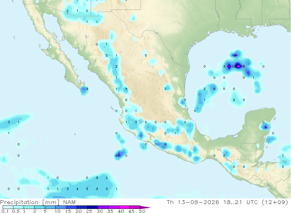Image resolution: width=291 pixels, height=213 pixels.
Task: Click the lightest legend swatch between 0.1 and 0.5
Action: click(x=8, y=207)
